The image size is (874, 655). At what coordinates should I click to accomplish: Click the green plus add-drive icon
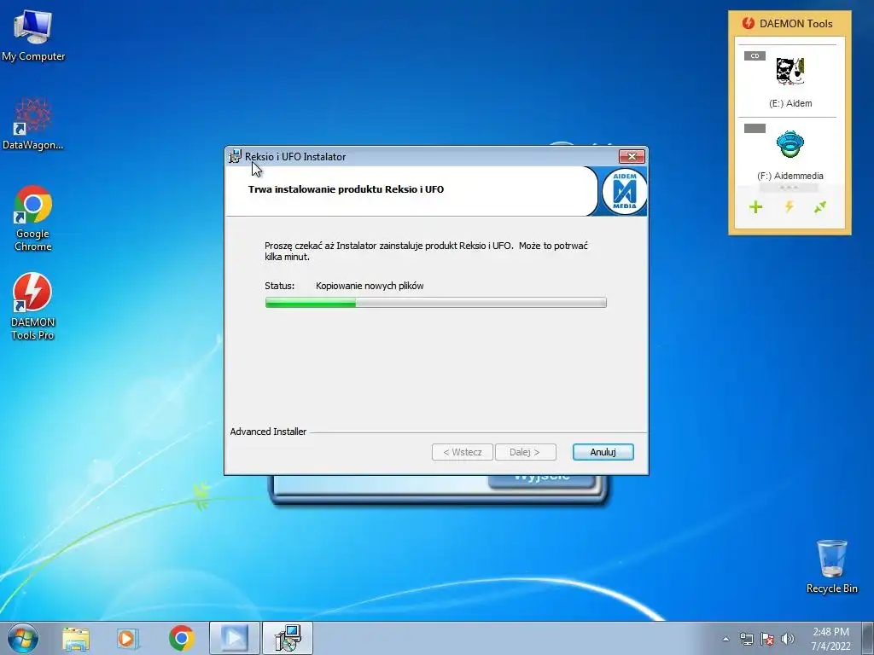pos(756,207)
